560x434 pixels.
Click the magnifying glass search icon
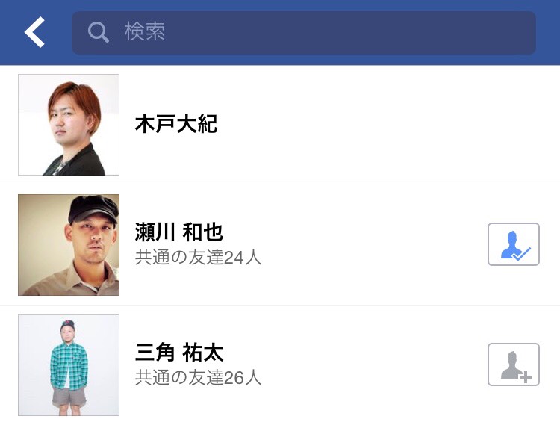coord(98,32)
